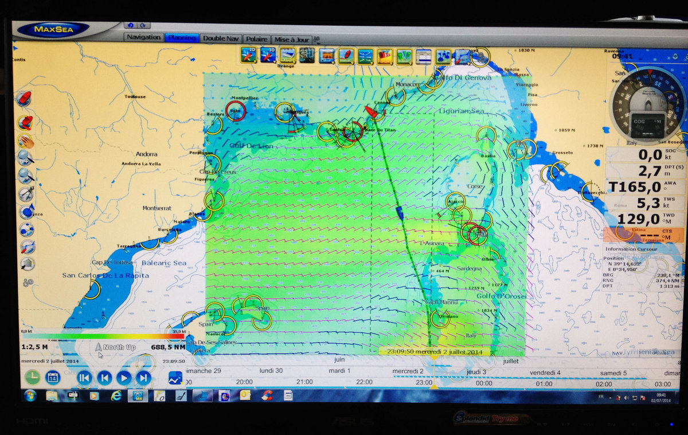Screen dimensions: 688x435
Task: Open the chart type selector icon labeled Orange
Action: pos(287,56)
